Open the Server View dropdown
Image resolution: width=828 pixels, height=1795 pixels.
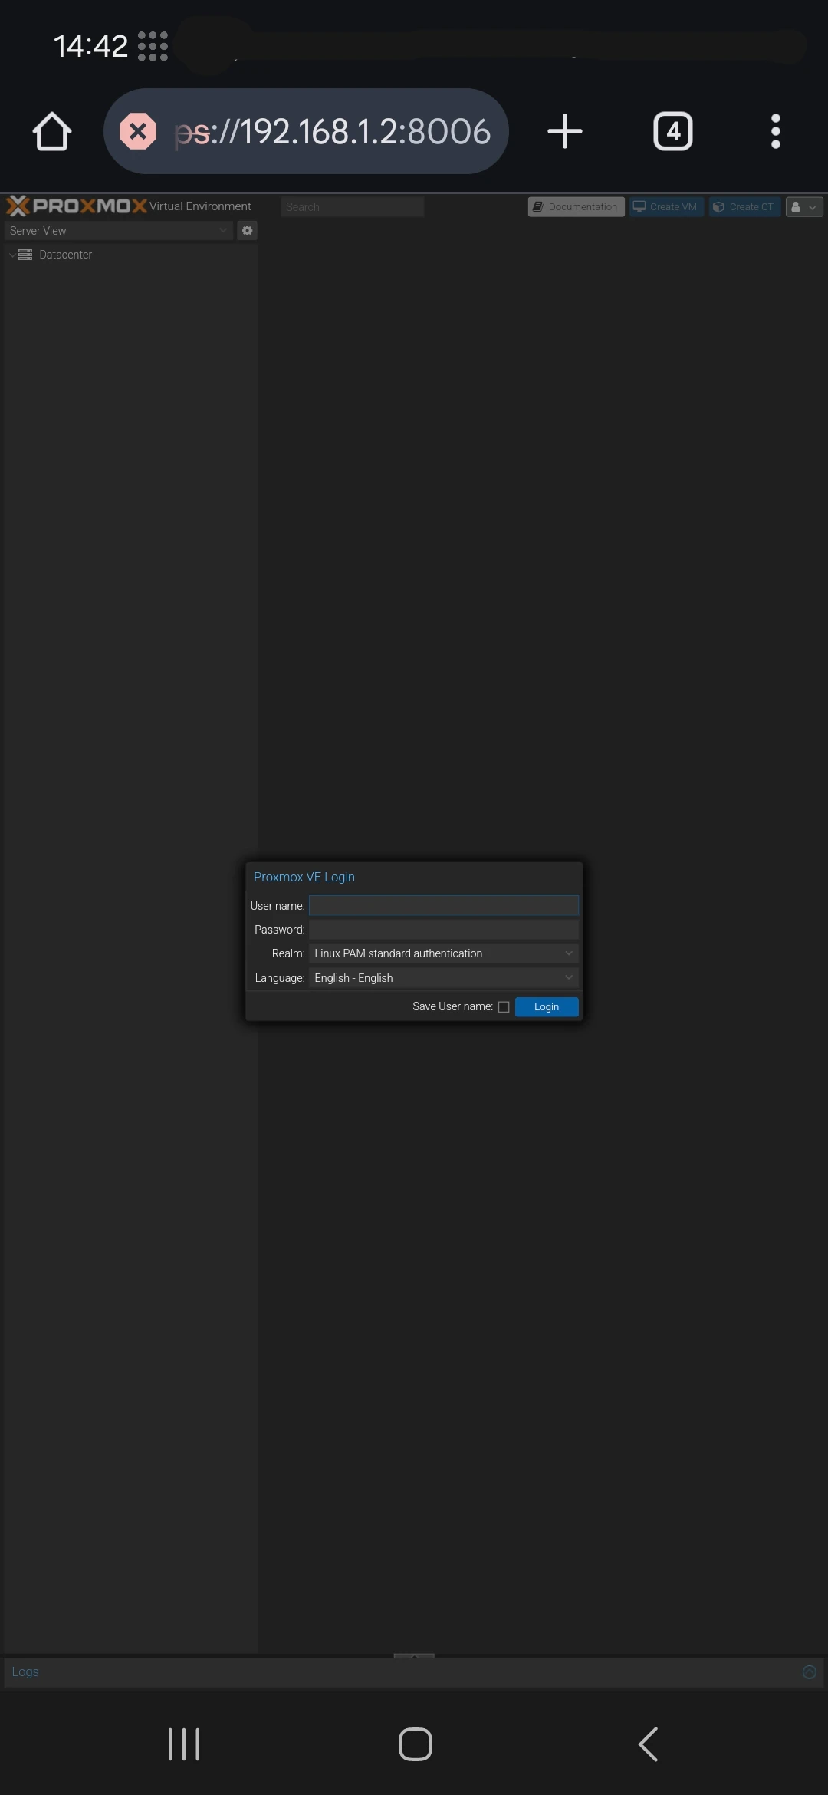coord(119,230)
